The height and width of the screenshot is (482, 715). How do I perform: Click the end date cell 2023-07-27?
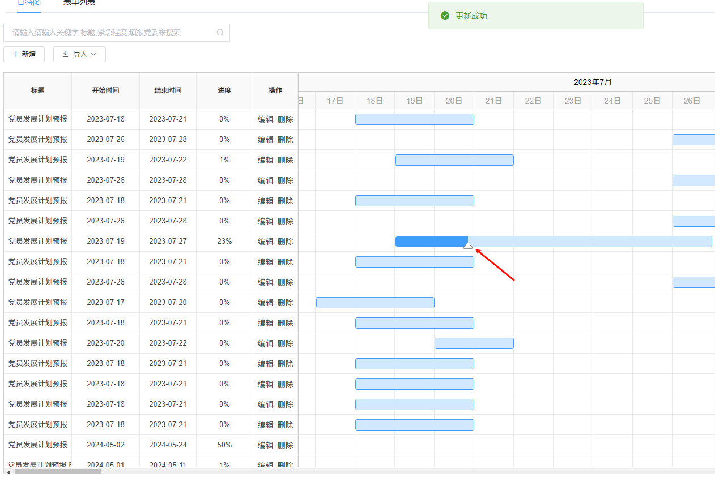168,242
